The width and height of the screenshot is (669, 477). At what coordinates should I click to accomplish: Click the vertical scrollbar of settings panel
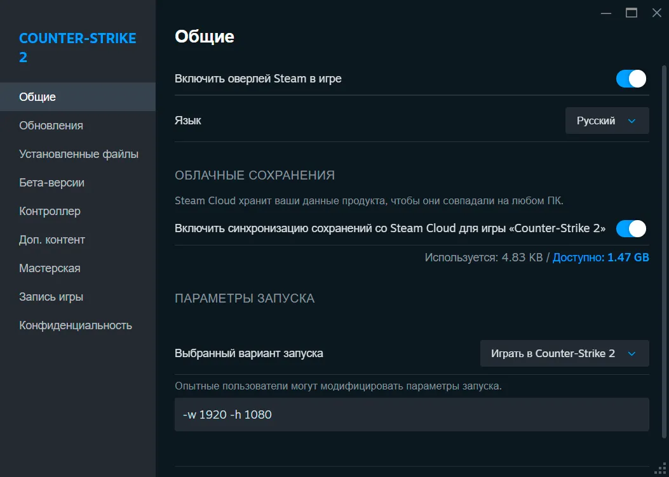pos(663,251)
